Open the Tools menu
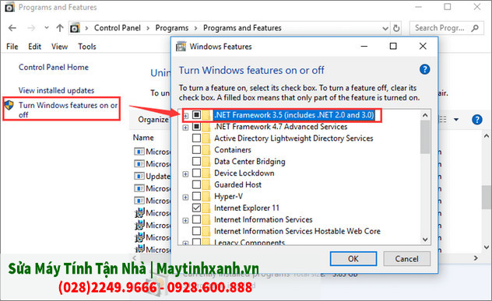 [87, 47]
